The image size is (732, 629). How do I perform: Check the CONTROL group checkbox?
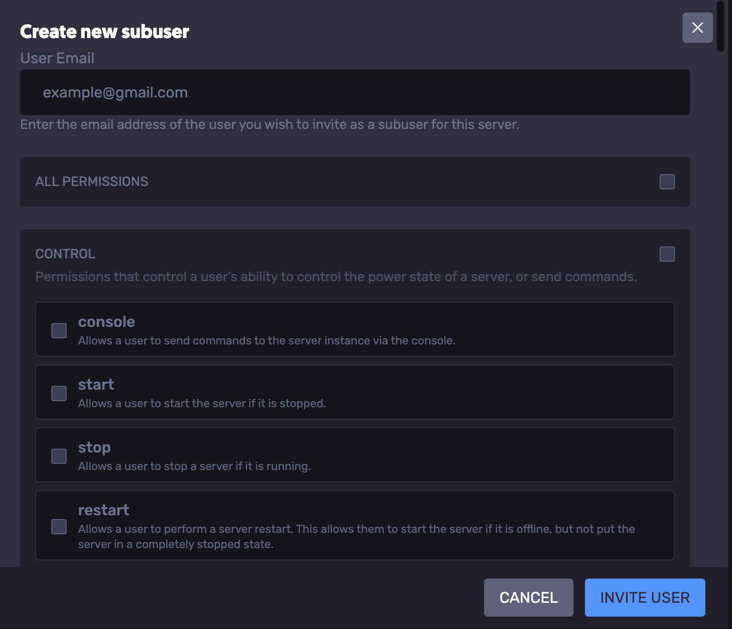point(667,254)
